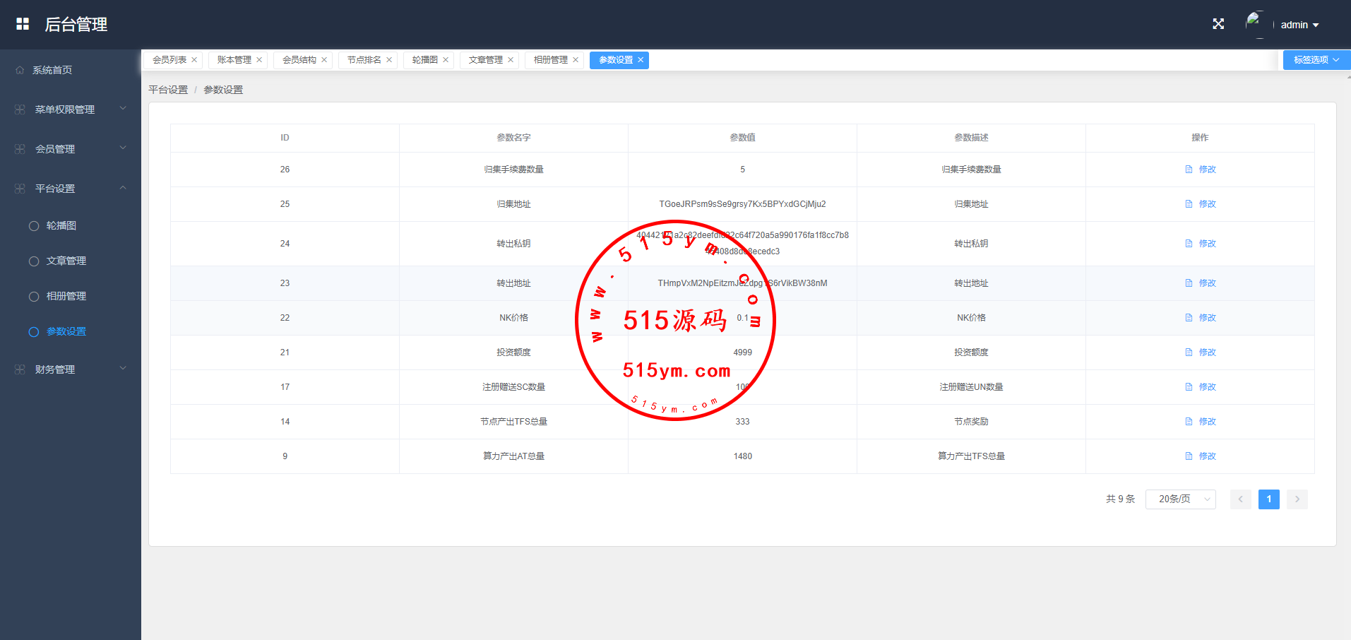1351x640 pixels.
Task: Select 相册管理 sidebar submenu item
Action: click(x=66, y=296)
